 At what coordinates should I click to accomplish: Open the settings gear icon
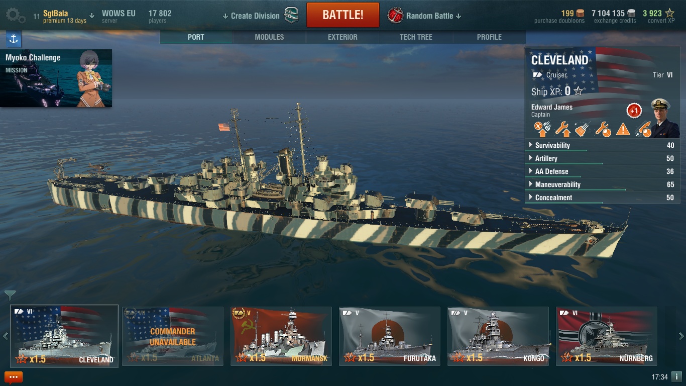coord(16,16)
